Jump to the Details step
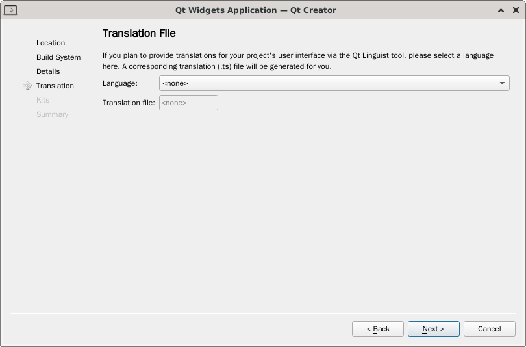The width and height of the screenshot is (526, 347). [x=48, y=71]
